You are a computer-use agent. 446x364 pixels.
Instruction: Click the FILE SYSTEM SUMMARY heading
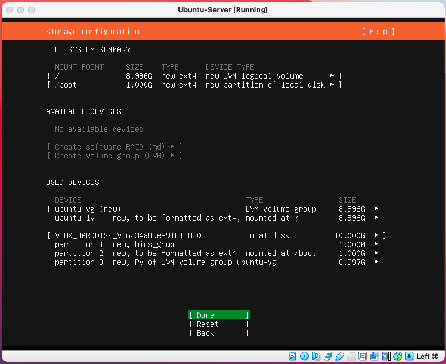[x=88, y=49]
